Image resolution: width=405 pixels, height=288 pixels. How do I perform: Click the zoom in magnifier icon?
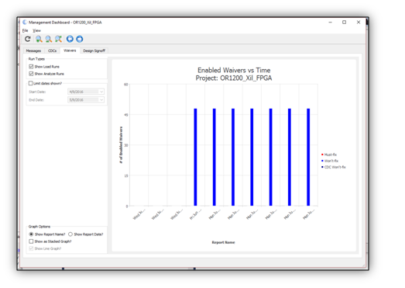(39, 39)
